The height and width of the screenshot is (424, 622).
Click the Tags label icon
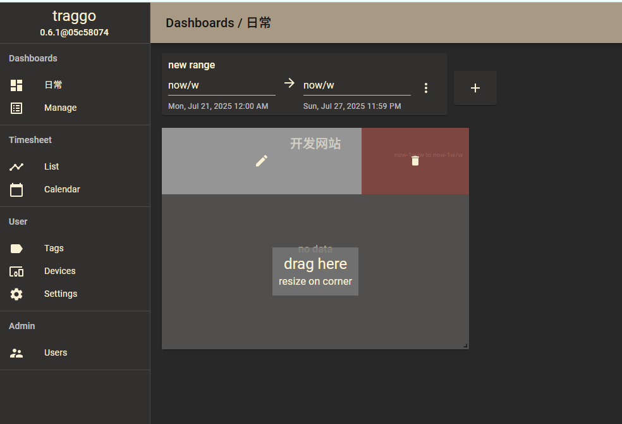click(16, 249)
